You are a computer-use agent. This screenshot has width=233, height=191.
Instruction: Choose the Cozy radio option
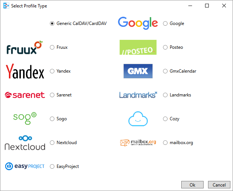tap(165, 119)
